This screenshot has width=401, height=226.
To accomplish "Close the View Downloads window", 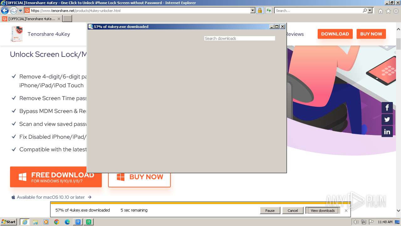I will tap(283, 27).
